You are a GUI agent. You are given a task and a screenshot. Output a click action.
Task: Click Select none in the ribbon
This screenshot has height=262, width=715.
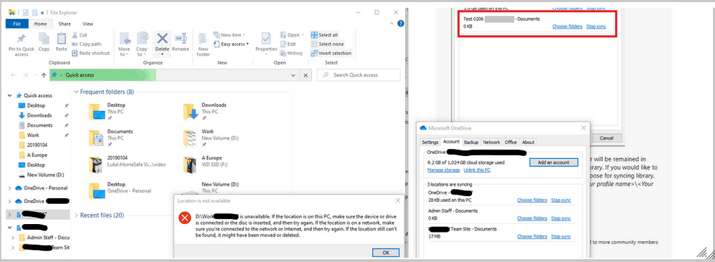(327, 44)
